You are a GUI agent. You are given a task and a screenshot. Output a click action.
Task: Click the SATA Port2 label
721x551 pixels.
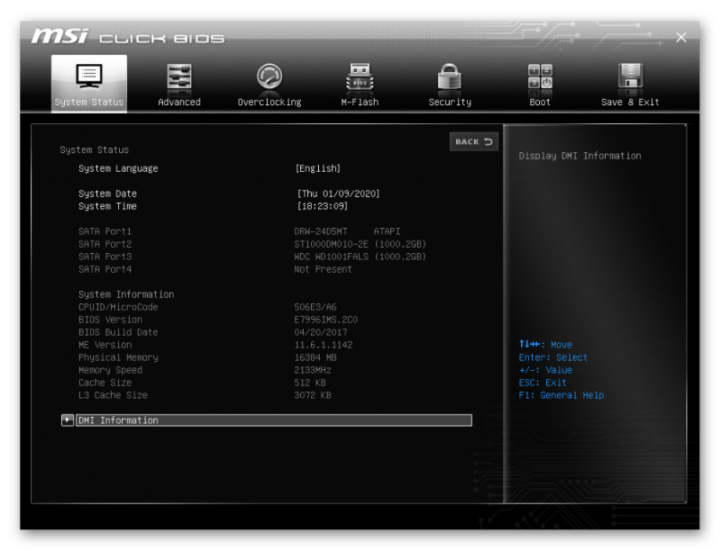(x=105, y=244)
